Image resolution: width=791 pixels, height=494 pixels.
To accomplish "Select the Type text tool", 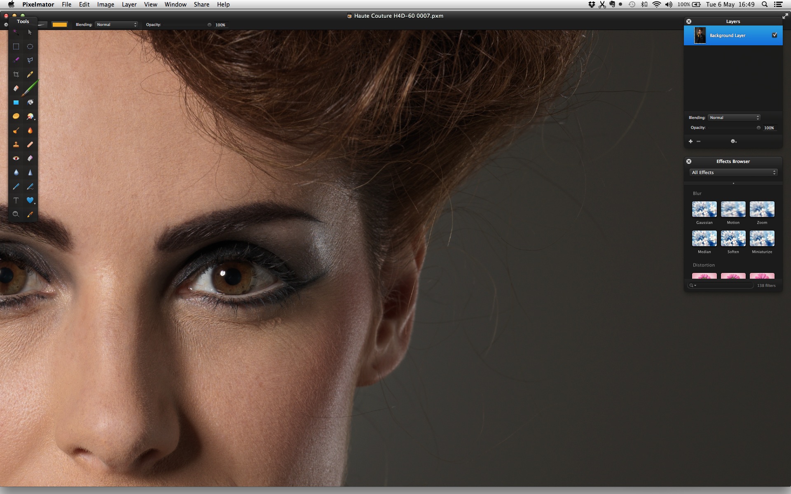I will (x=16, y=200).
